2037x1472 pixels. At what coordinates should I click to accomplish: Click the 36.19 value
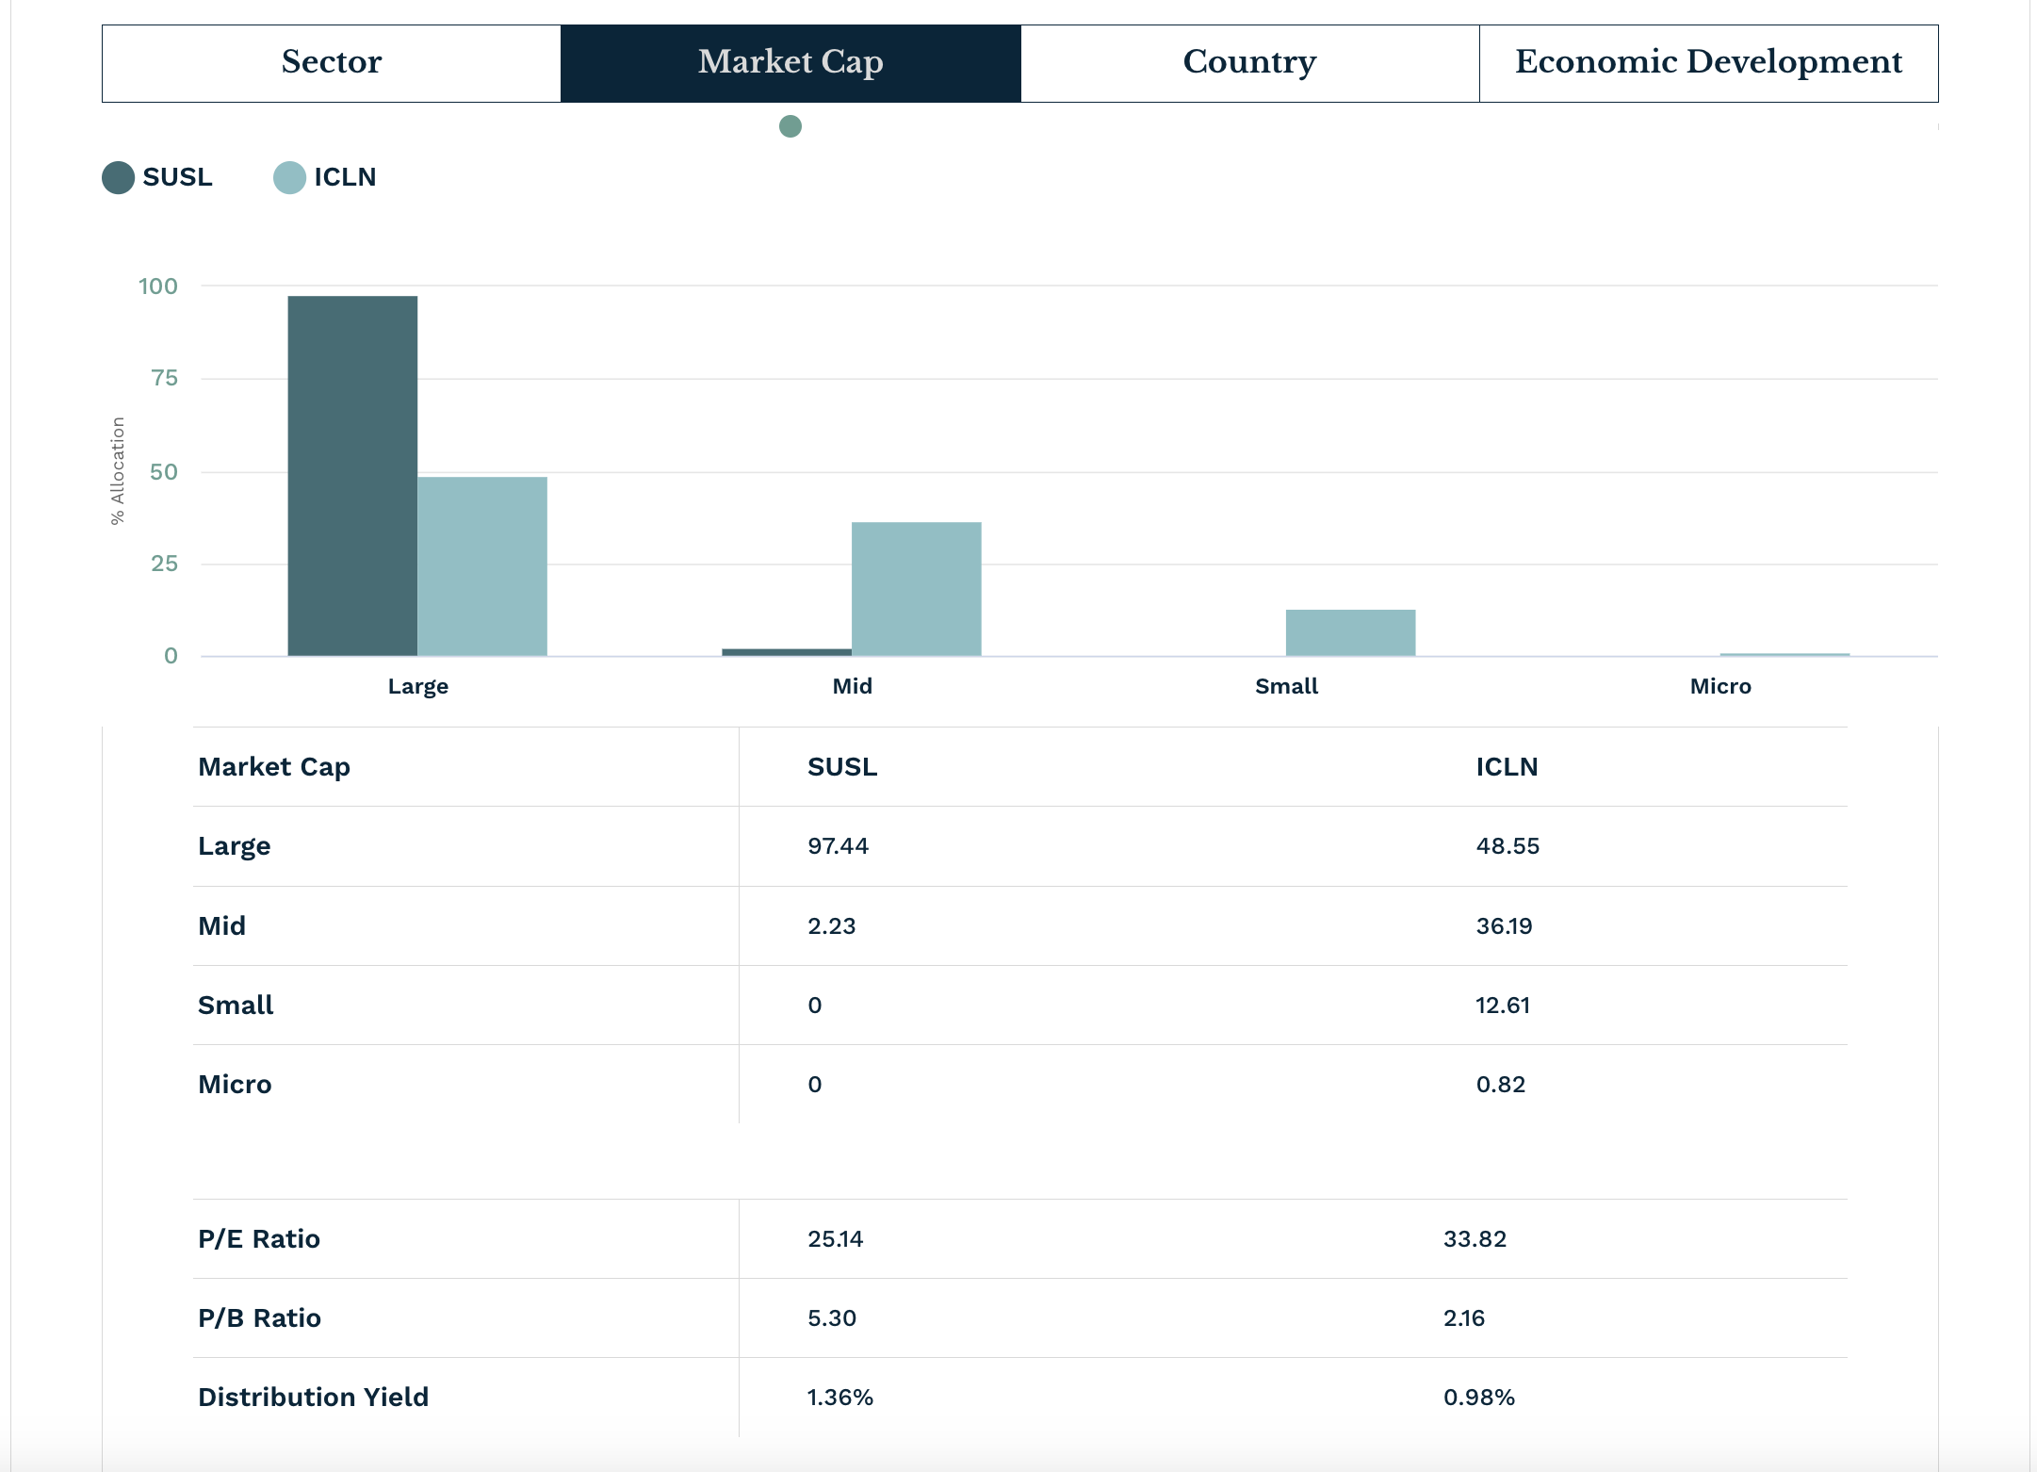click(x=1505, y=925)
